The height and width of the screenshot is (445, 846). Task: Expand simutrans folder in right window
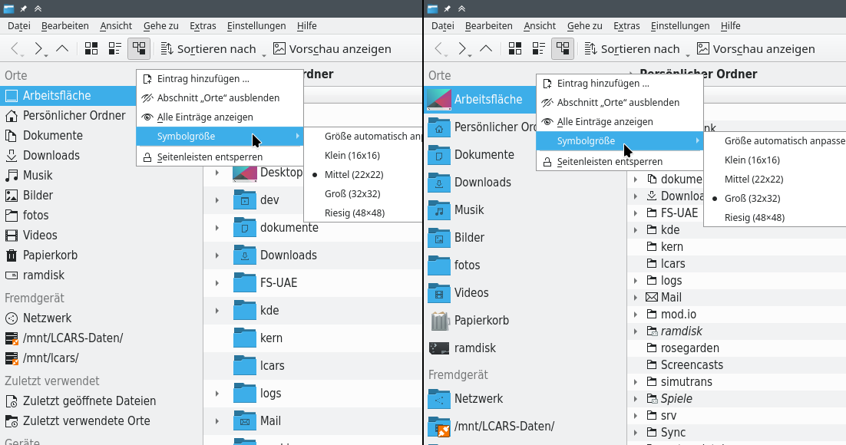click(x=636, y=382)
